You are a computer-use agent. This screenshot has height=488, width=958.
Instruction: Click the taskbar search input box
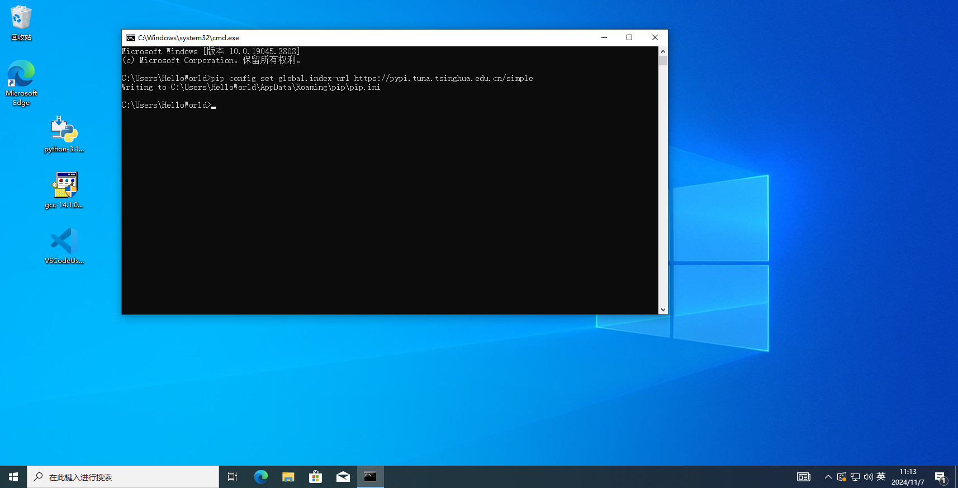(x=123, y=477)
